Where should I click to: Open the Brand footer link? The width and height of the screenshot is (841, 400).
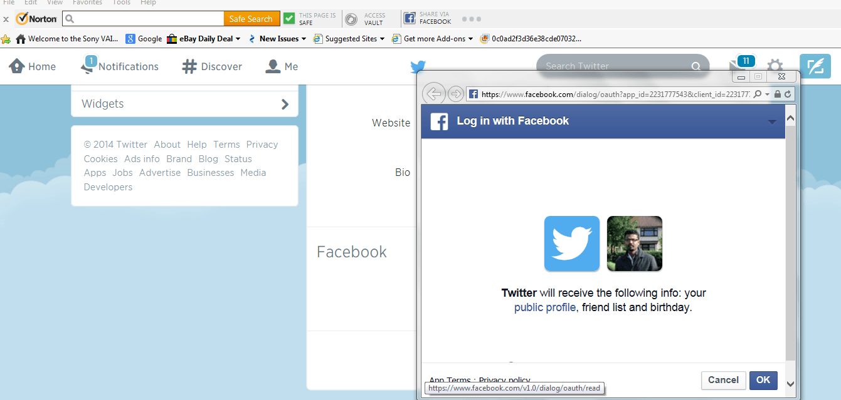[x=179, y=159]
